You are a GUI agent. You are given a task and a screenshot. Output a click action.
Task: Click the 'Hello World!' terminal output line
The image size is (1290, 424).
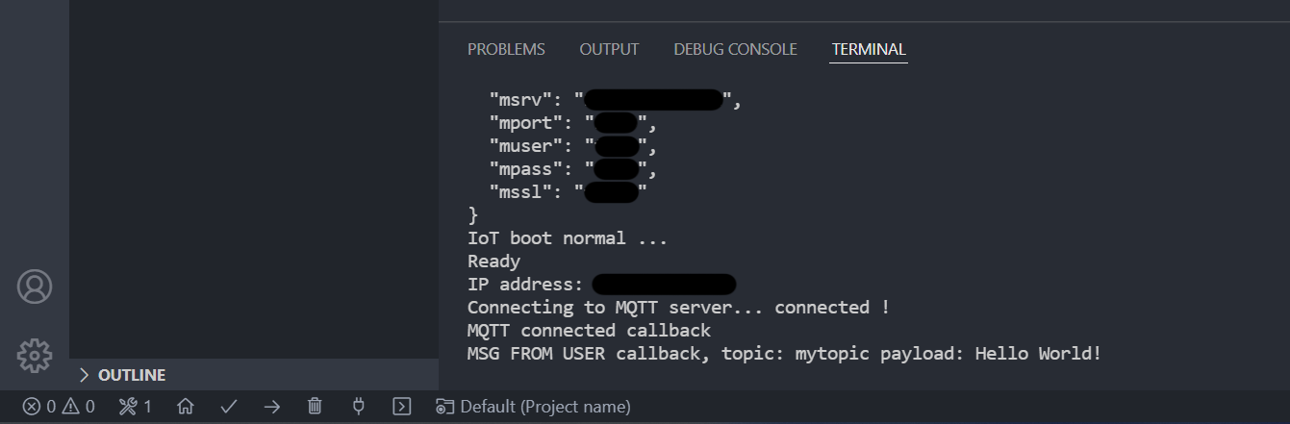pos(784,354)
